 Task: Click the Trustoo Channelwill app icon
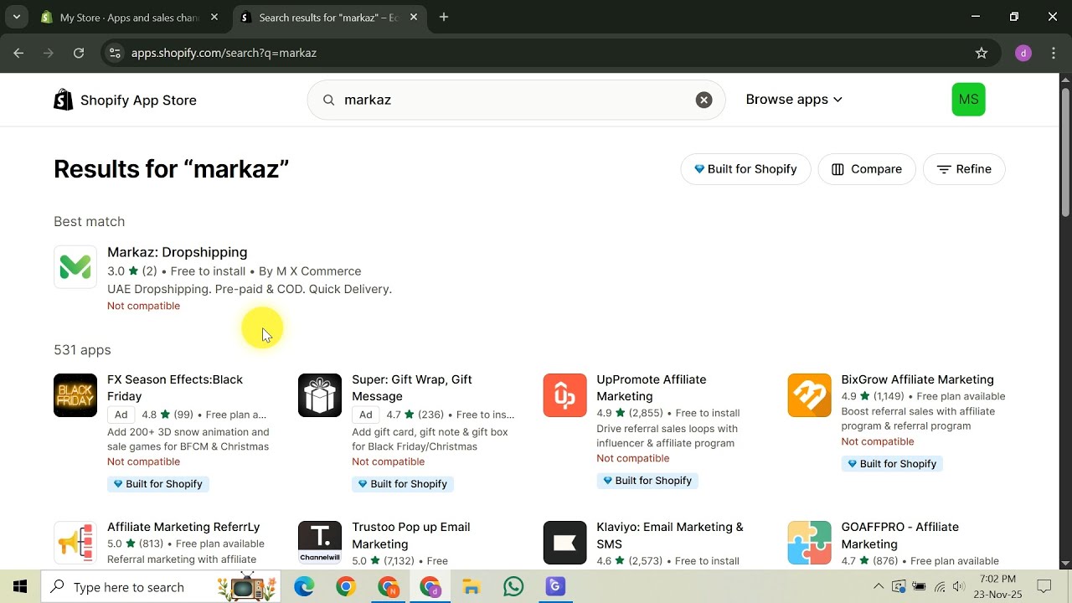tap(320, 543)
